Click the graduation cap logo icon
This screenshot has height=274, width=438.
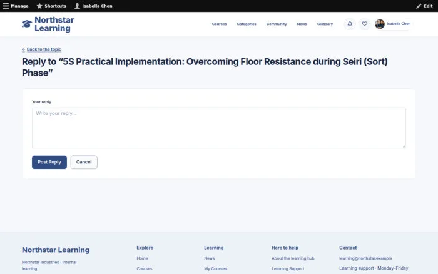pos(27,24)
